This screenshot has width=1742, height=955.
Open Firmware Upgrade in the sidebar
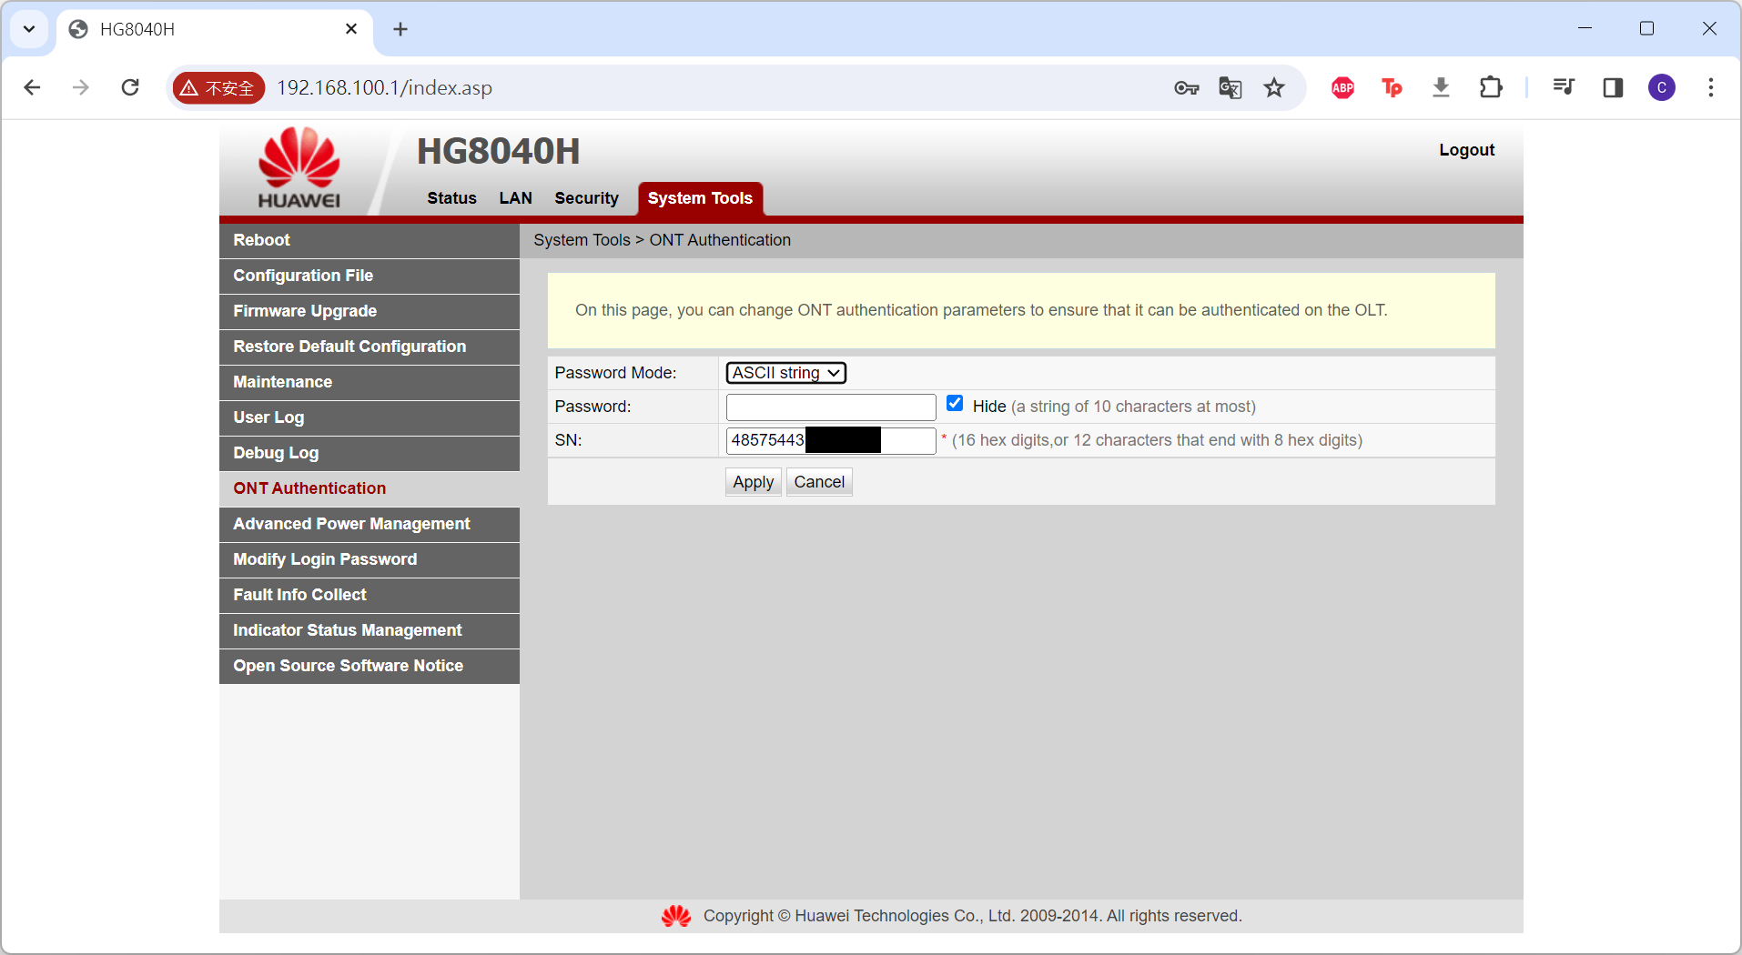click(370, 311)
